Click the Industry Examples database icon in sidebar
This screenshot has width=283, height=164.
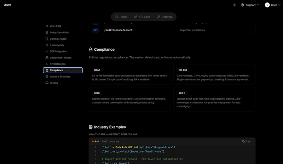click(47, 77)
